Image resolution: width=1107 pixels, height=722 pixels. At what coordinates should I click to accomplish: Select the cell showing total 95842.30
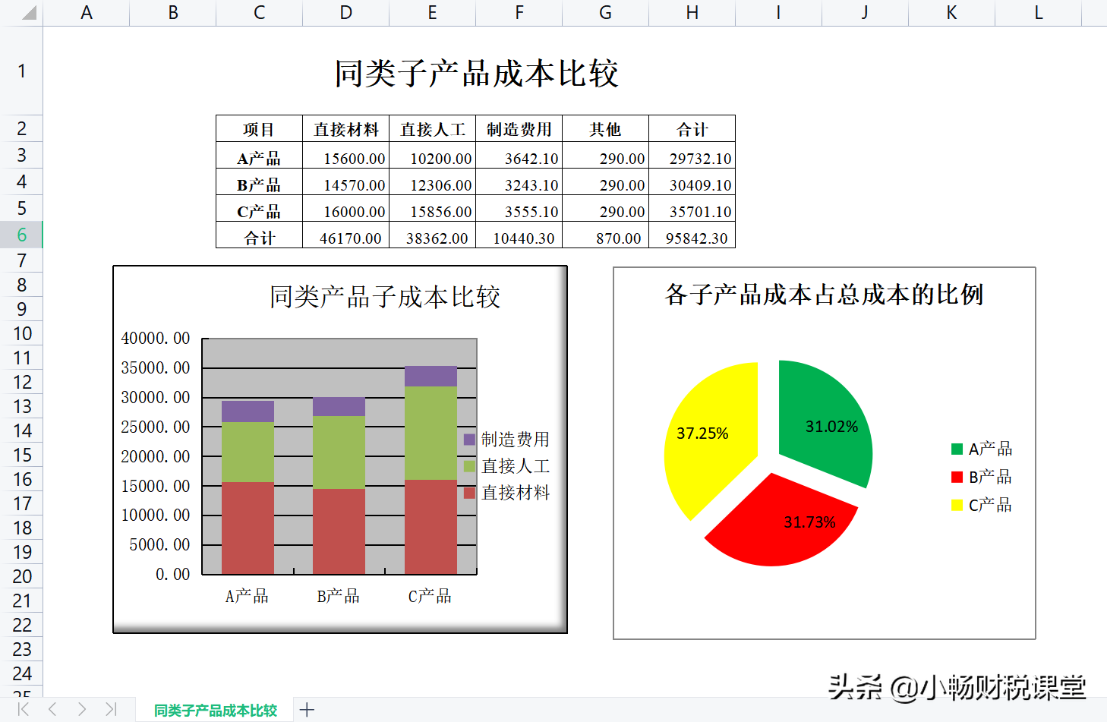697,237
